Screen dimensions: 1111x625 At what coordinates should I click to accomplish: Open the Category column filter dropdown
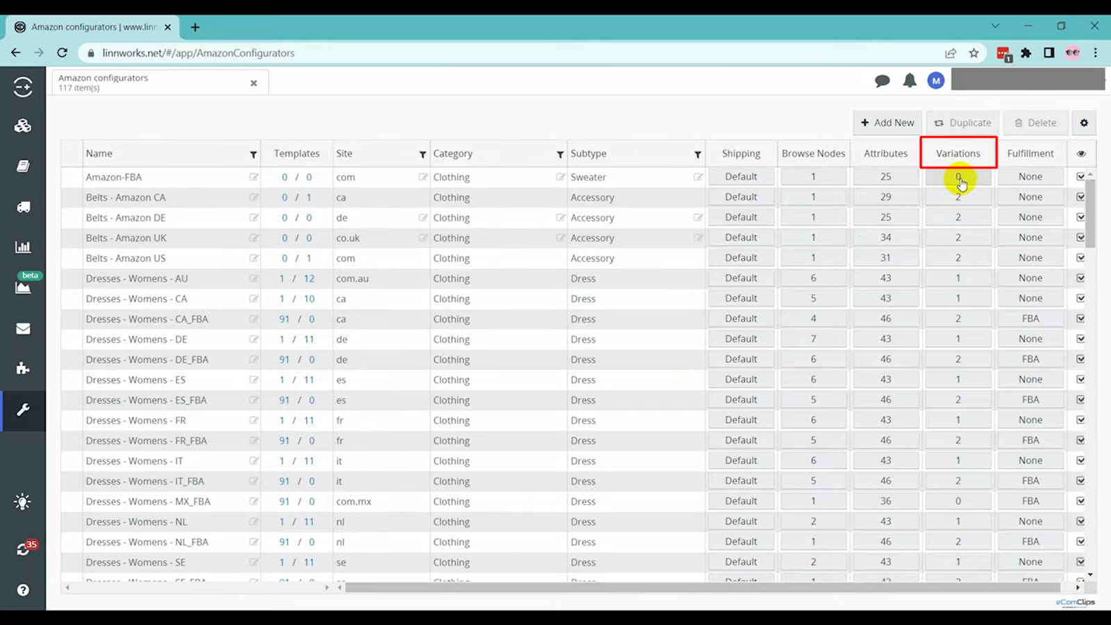[x=560, y=154]
